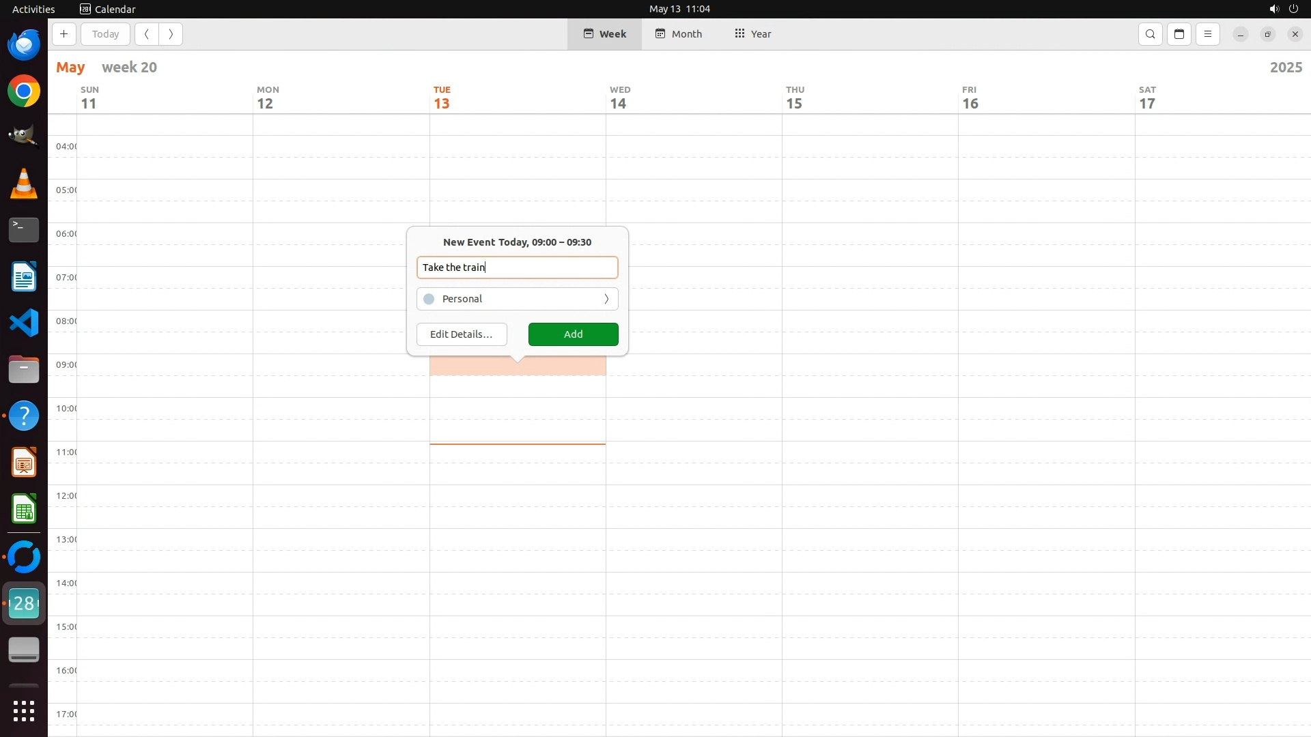1311x737 pixels.
Task: Click the plus icon to add event
Action: point(64,34)
